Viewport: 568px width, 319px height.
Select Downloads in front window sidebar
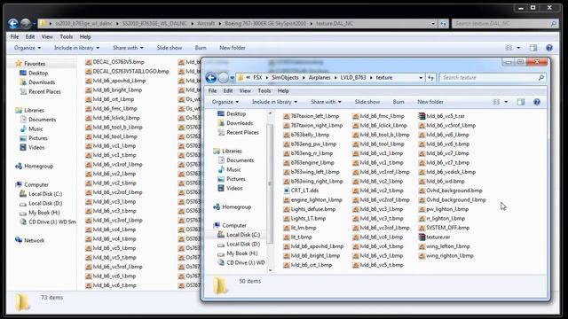[235, 123]
